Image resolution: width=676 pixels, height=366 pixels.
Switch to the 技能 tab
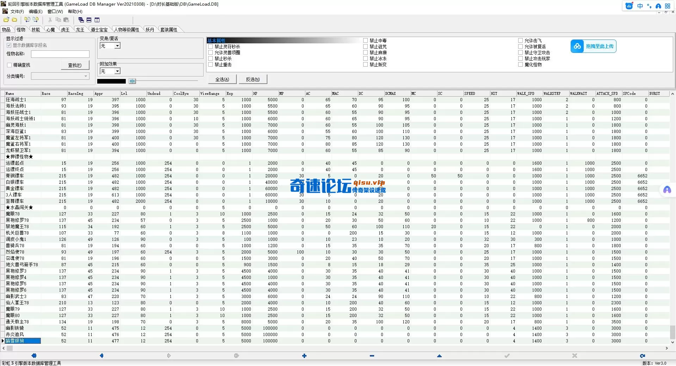point(36,30)
